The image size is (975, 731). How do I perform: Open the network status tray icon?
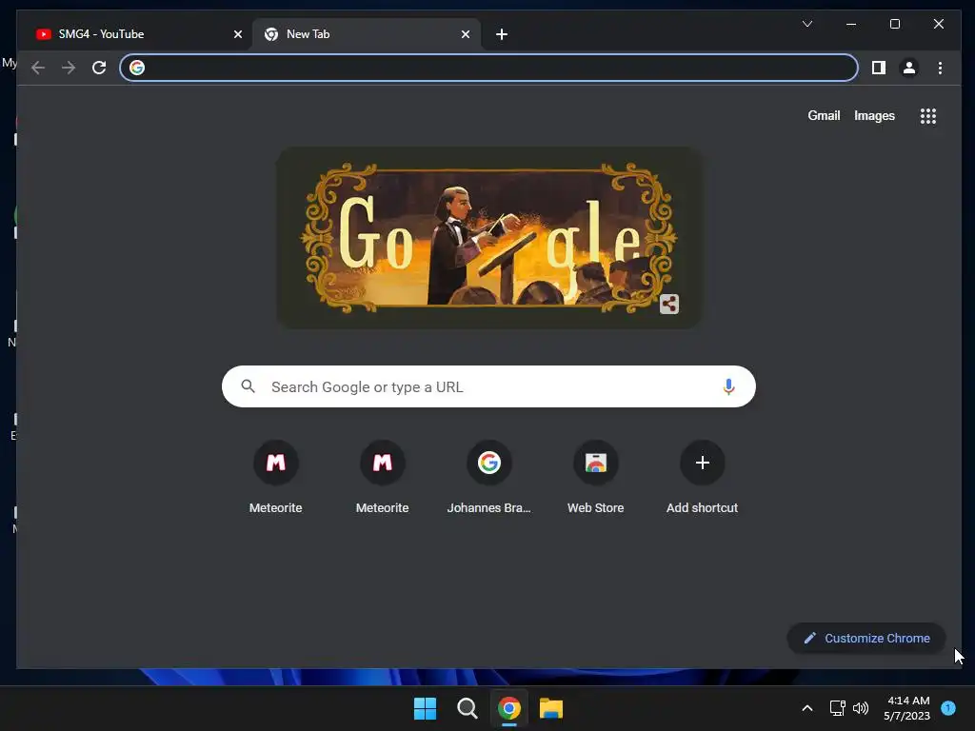(837, 708)
